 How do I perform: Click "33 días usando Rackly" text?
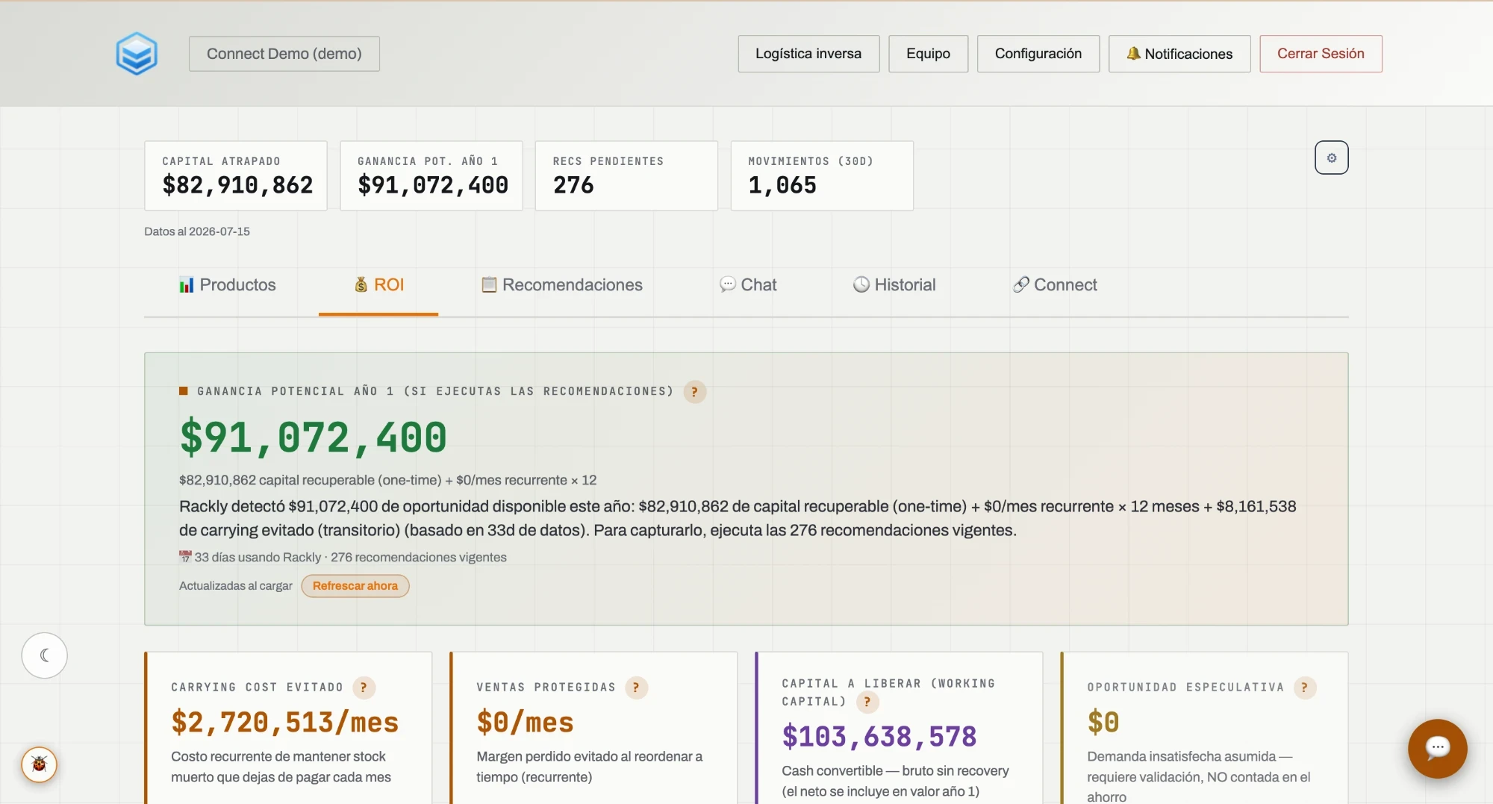(x=258, y=558)
